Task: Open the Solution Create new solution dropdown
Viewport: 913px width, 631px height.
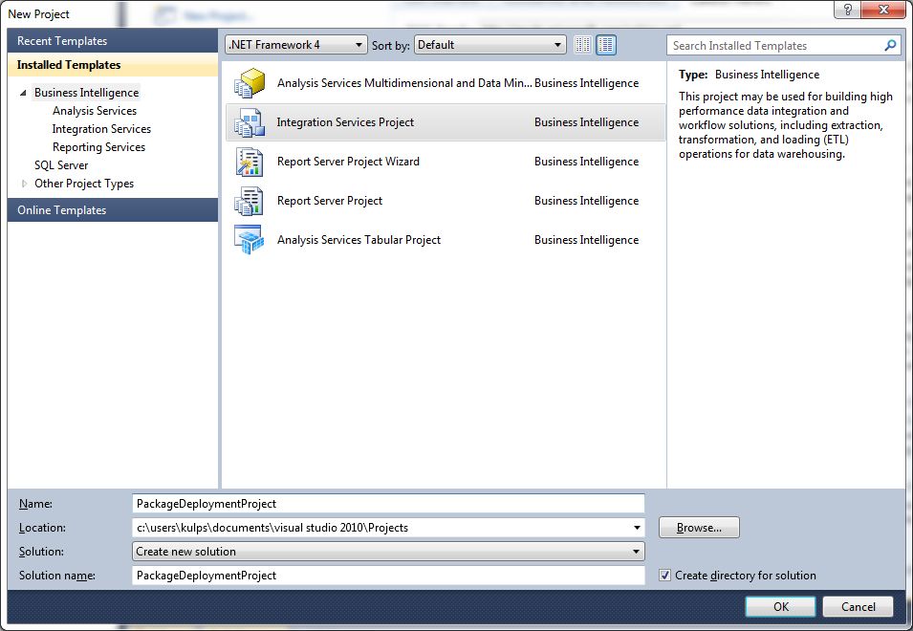Action: click(388, 552)
